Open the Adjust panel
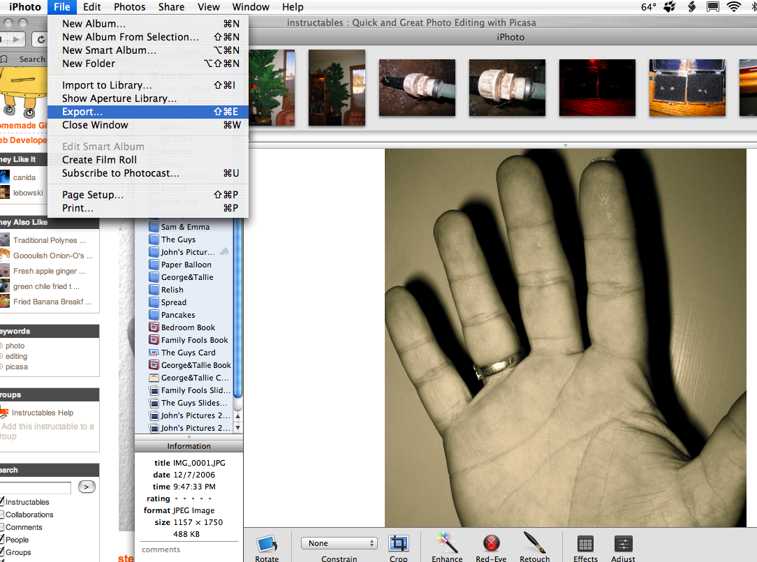The image size is (757, 562). pyautogui.click(x=623, y=544)
